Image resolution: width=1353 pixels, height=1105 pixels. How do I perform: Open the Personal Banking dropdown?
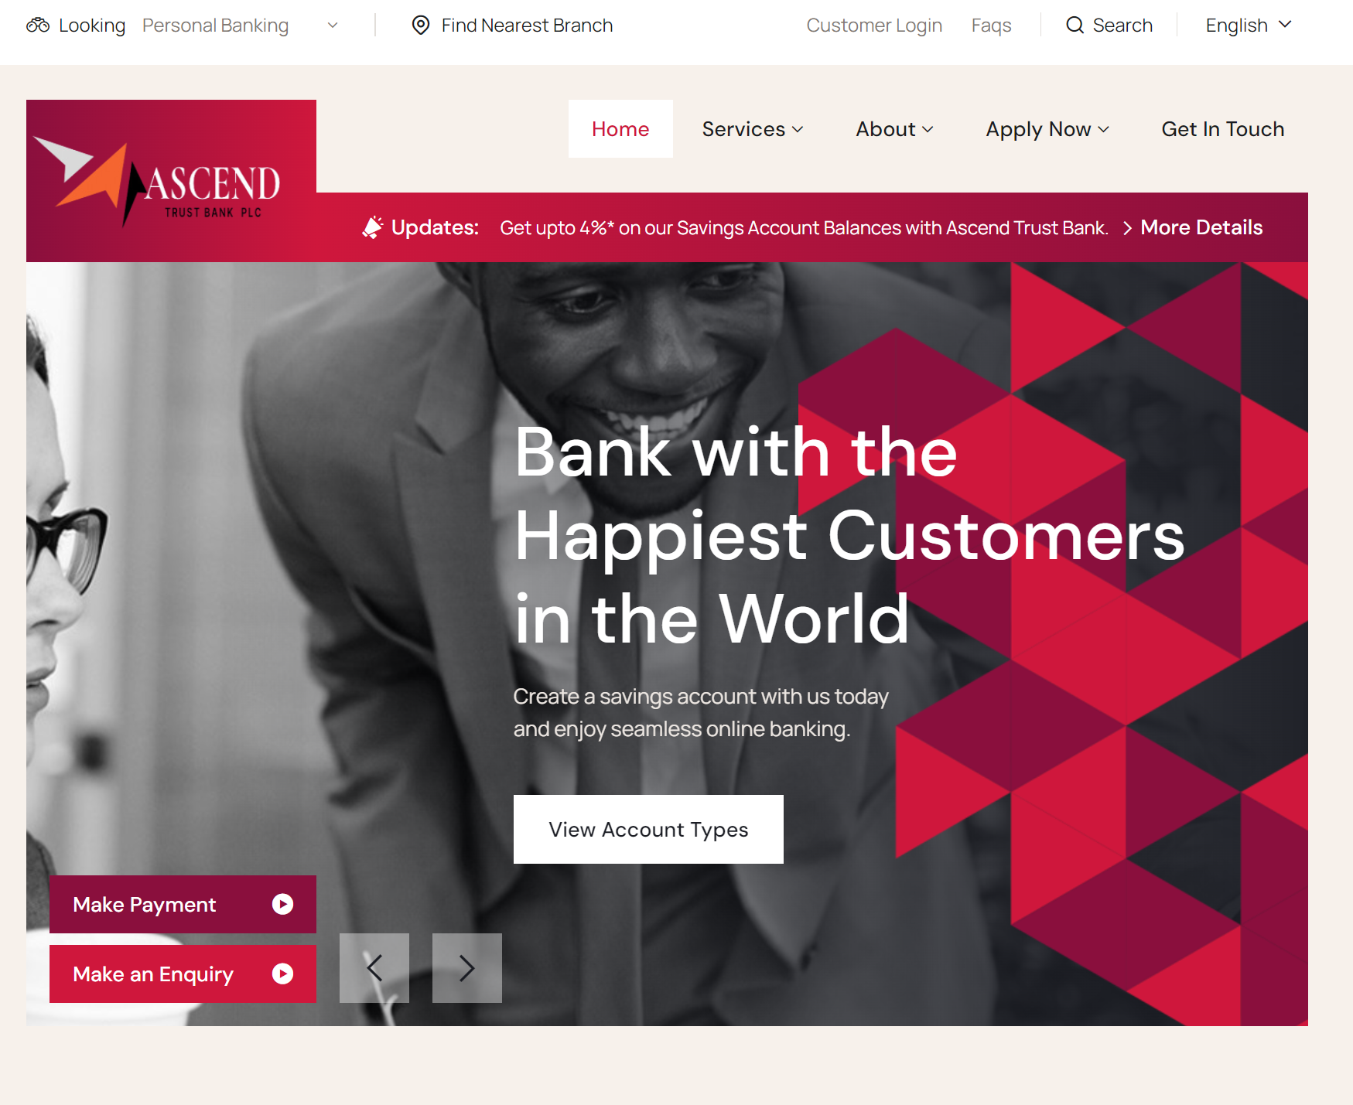tap(240, 26)
